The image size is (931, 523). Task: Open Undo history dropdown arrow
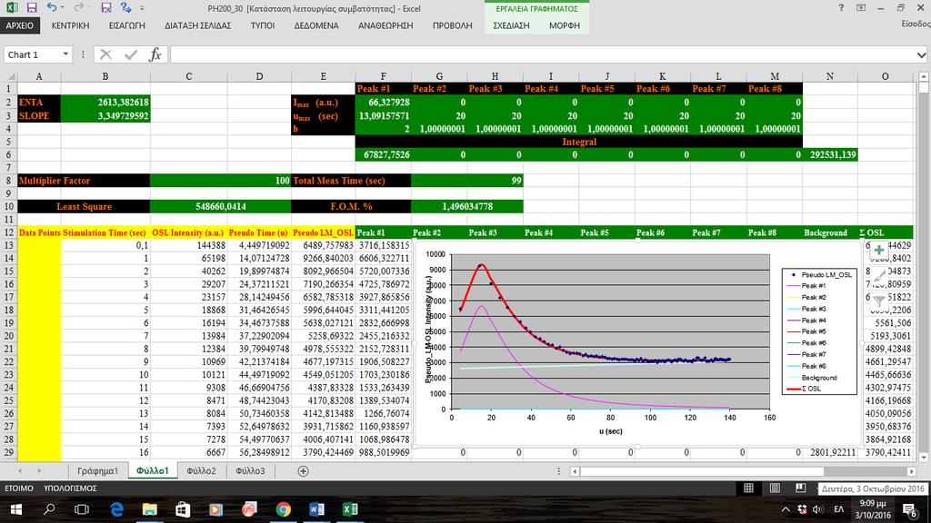tap(63, 7)
